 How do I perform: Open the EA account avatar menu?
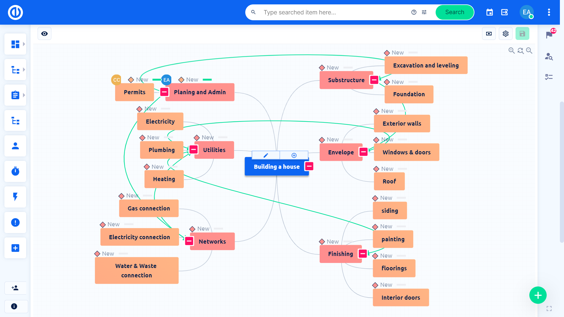[526, 12]
